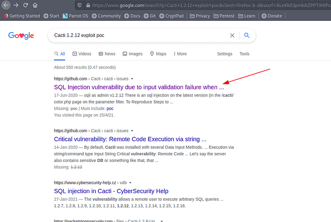Open the browser home page icon
The image size is (331, 222).
coord(35,5)
